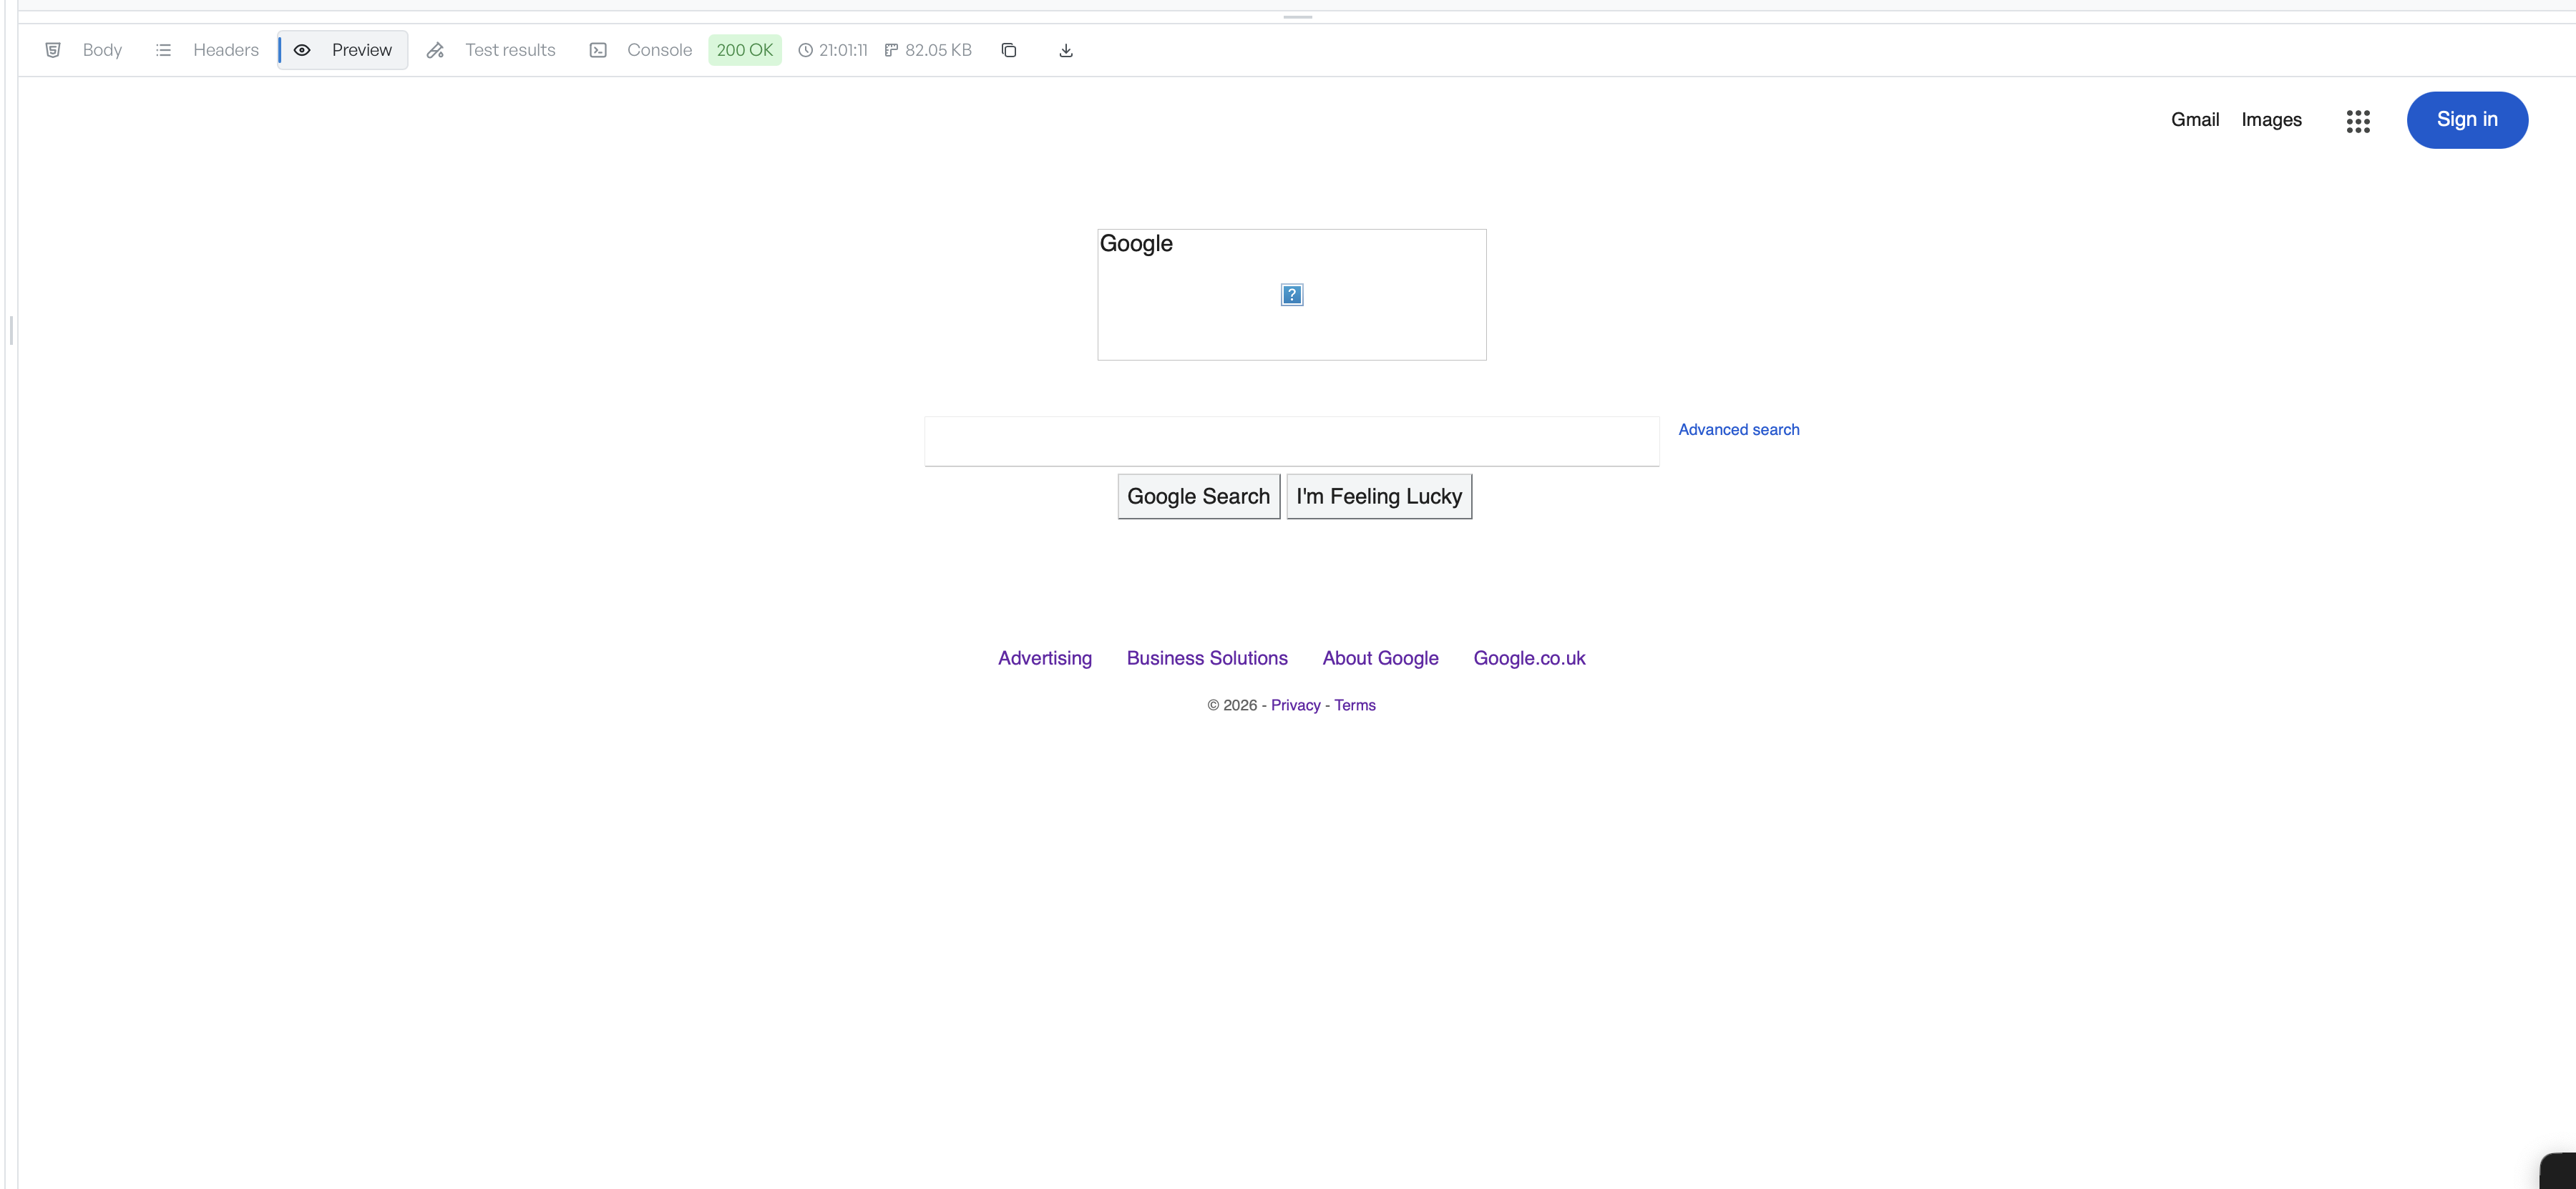The width and height of the screenshot is (2576, 1189).
Task: Open the Headers tab
Action: pyautogui.click(x=208, y=50)
